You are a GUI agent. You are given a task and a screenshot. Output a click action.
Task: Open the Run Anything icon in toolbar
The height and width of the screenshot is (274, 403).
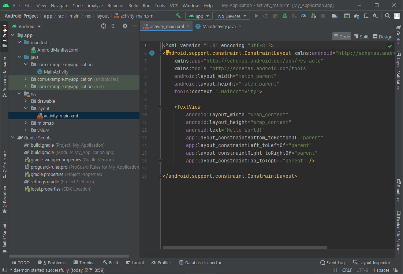coord(347,16)
